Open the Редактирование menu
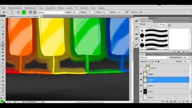The width and height of the screenshot is (192, 108). pos(15,8)
